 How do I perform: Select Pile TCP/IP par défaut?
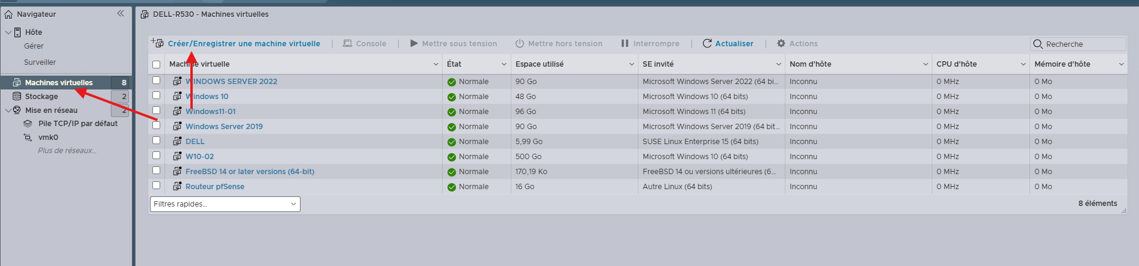pos(78,123)
